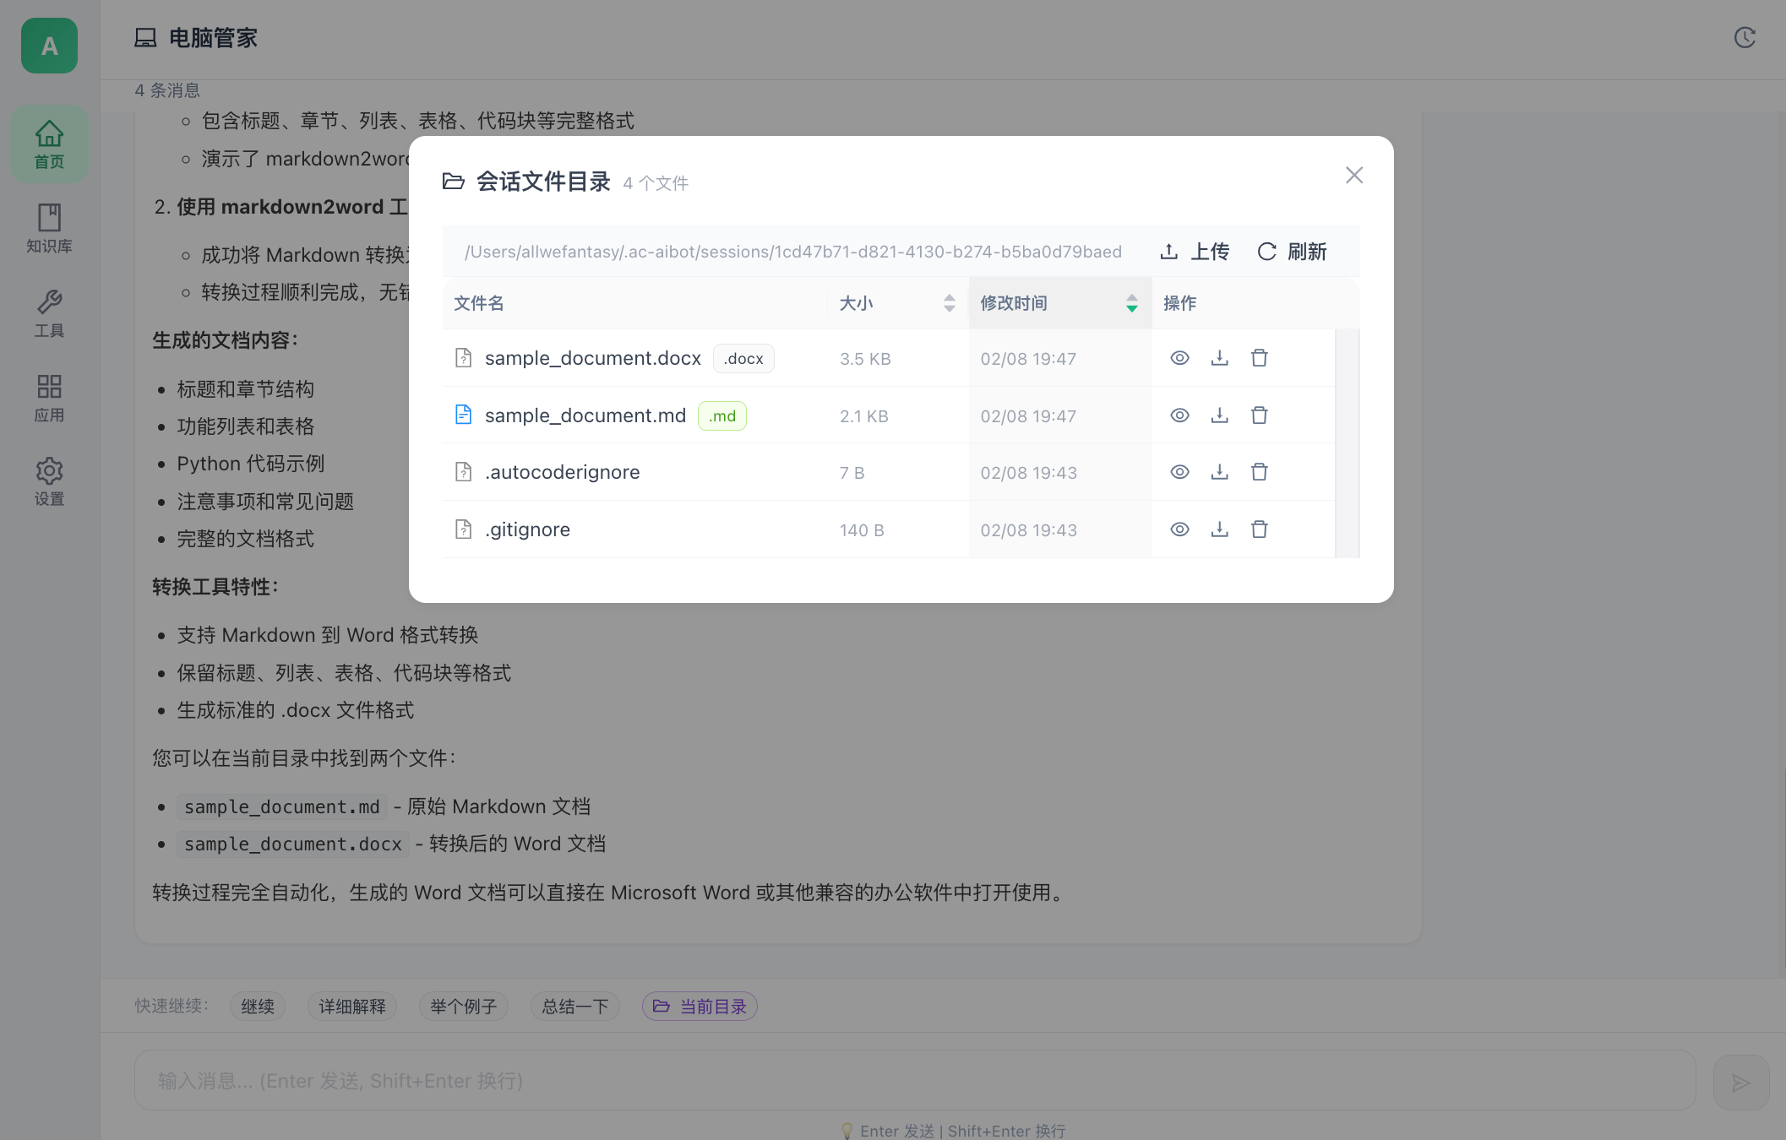Image resolution: width=1786 pixels, height=1140 pixels.
Task: Preview .autocoderignore with the eye icon
Action: (x=1179, y=472)
